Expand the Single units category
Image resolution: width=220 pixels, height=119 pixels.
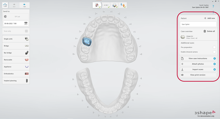pyautogui.click(x=16, y=39)
